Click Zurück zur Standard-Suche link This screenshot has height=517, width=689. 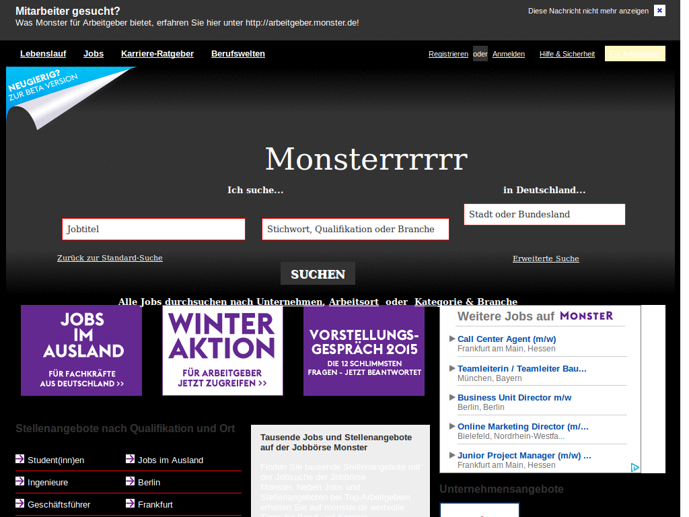coord(110,258)
